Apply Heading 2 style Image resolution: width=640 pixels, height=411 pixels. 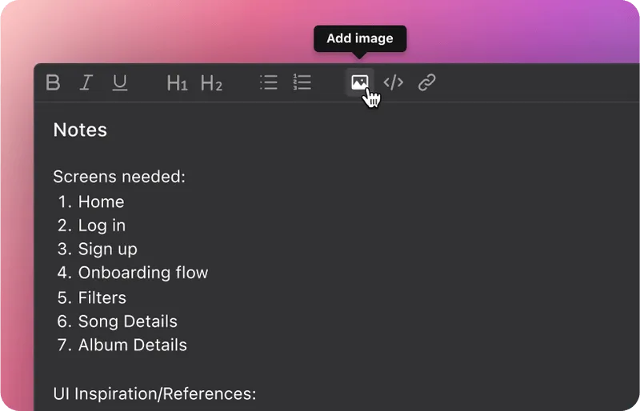click(211, 82)
